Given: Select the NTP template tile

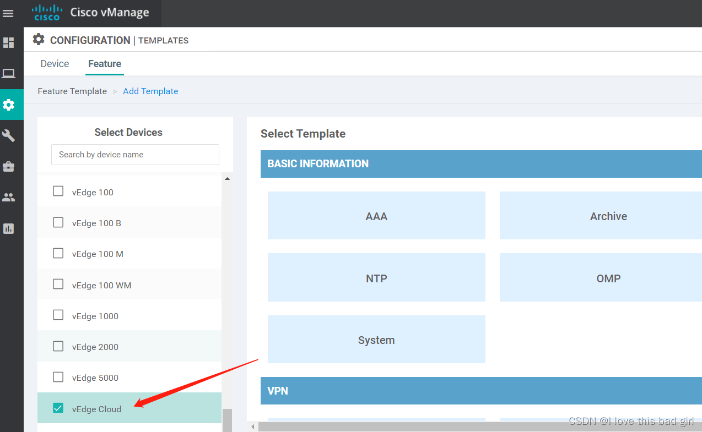Looking at the screenshot, I should tap(376, 277).
